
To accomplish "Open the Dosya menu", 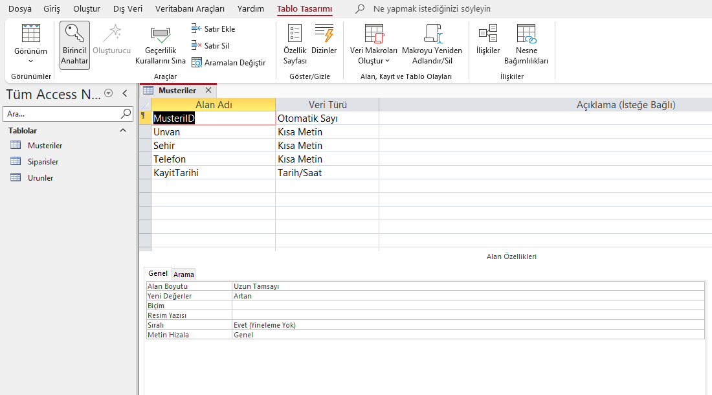I will (20, 8).
